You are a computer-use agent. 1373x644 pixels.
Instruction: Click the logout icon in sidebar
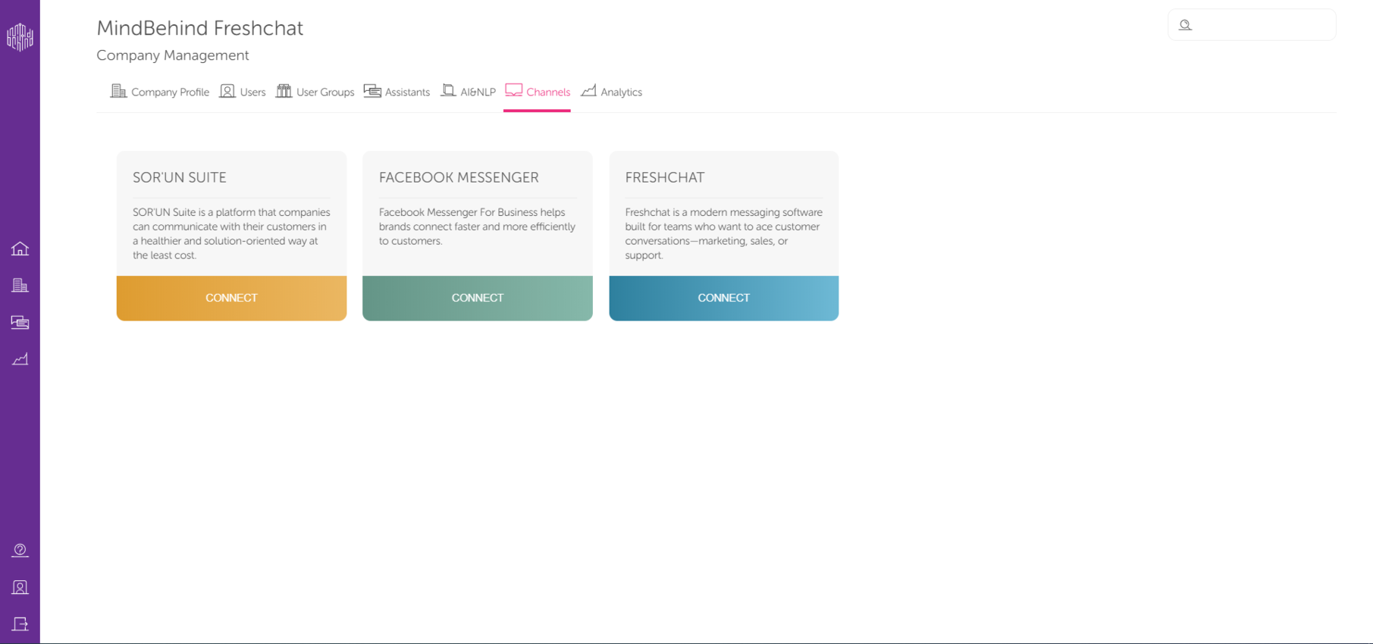click(20, 624)
